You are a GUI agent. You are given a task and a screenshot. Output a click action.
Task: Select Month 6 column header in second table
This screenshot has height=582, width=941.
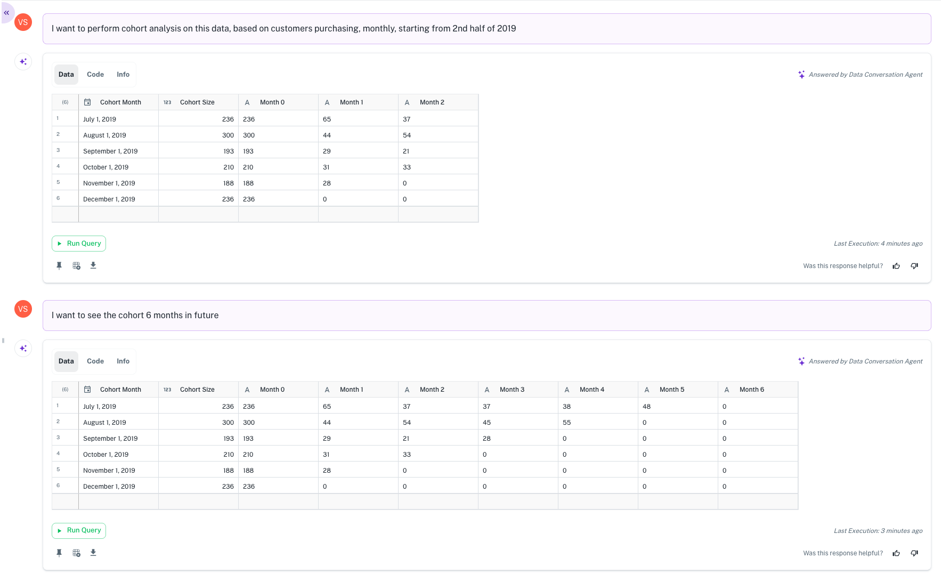[751, 390]
